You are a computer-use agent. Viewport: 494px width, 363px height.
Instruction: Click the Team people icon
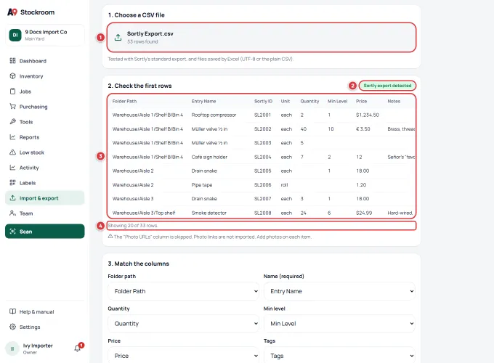[x=12, y=213]
